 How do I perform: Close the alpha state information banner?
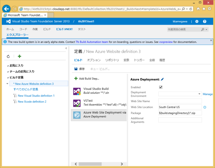click(x=211, y=40)
